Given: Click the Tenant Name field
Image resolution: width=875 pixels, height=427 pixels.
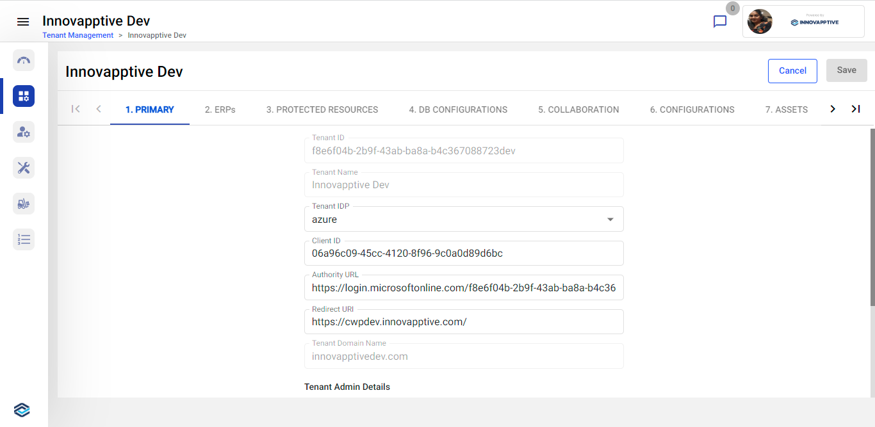Looking at the screenshot, I should tap(464, 184).
